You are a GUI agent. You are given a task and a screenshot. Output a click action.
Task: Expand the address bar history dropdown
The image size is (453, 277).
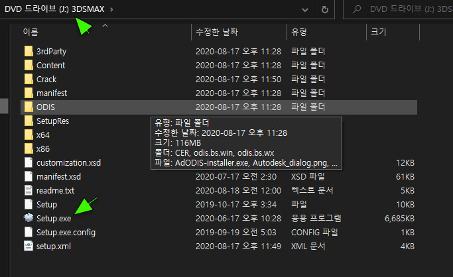point(305,10)
